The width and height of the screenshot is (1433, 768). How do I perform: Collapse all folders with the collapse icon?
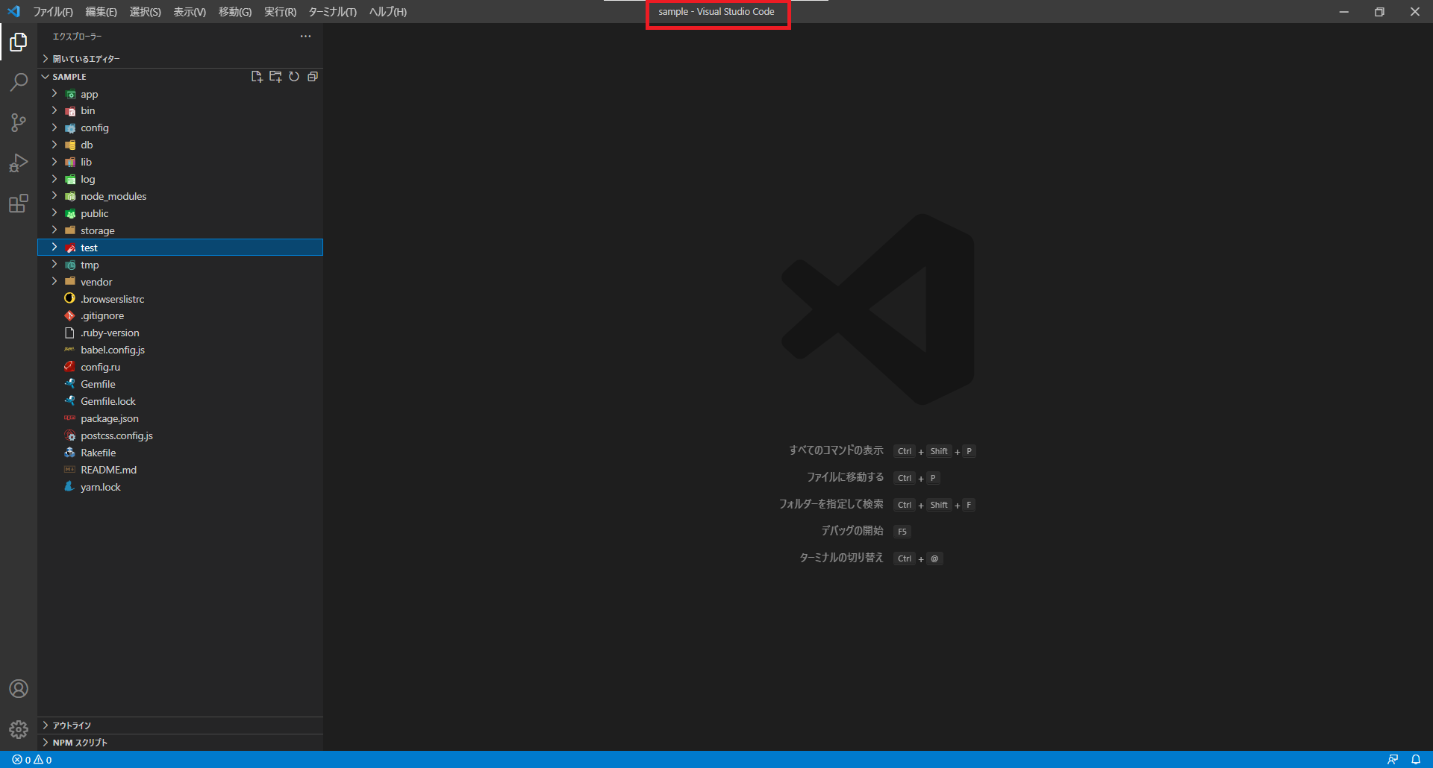click(313, 77)
